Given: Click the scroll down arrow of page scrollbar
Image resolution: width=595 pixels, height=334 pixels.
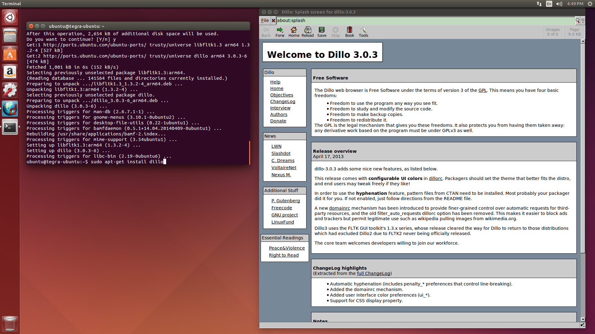Looking at the screenshot, I should tap(583, 319).
